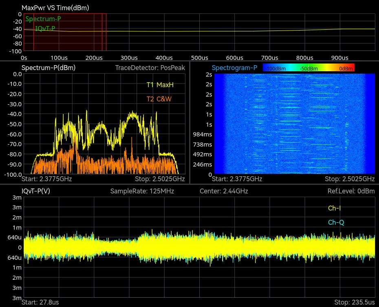Click the 246ms spectrogram time label
Image resolution: width=379 pixels, height=307 pixels.
point(202,164)
